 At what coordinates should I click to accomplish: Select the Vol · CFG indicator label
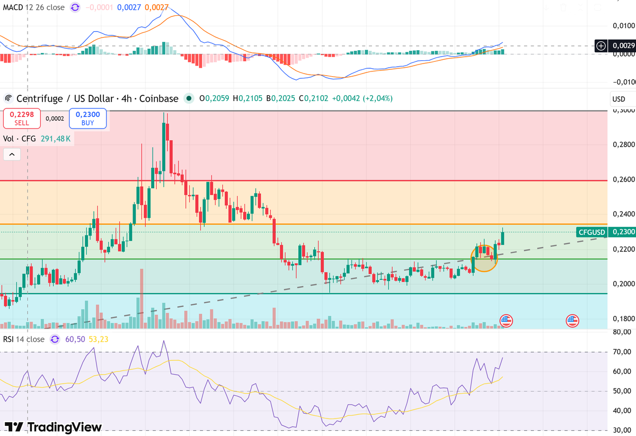tap(21, 138)
